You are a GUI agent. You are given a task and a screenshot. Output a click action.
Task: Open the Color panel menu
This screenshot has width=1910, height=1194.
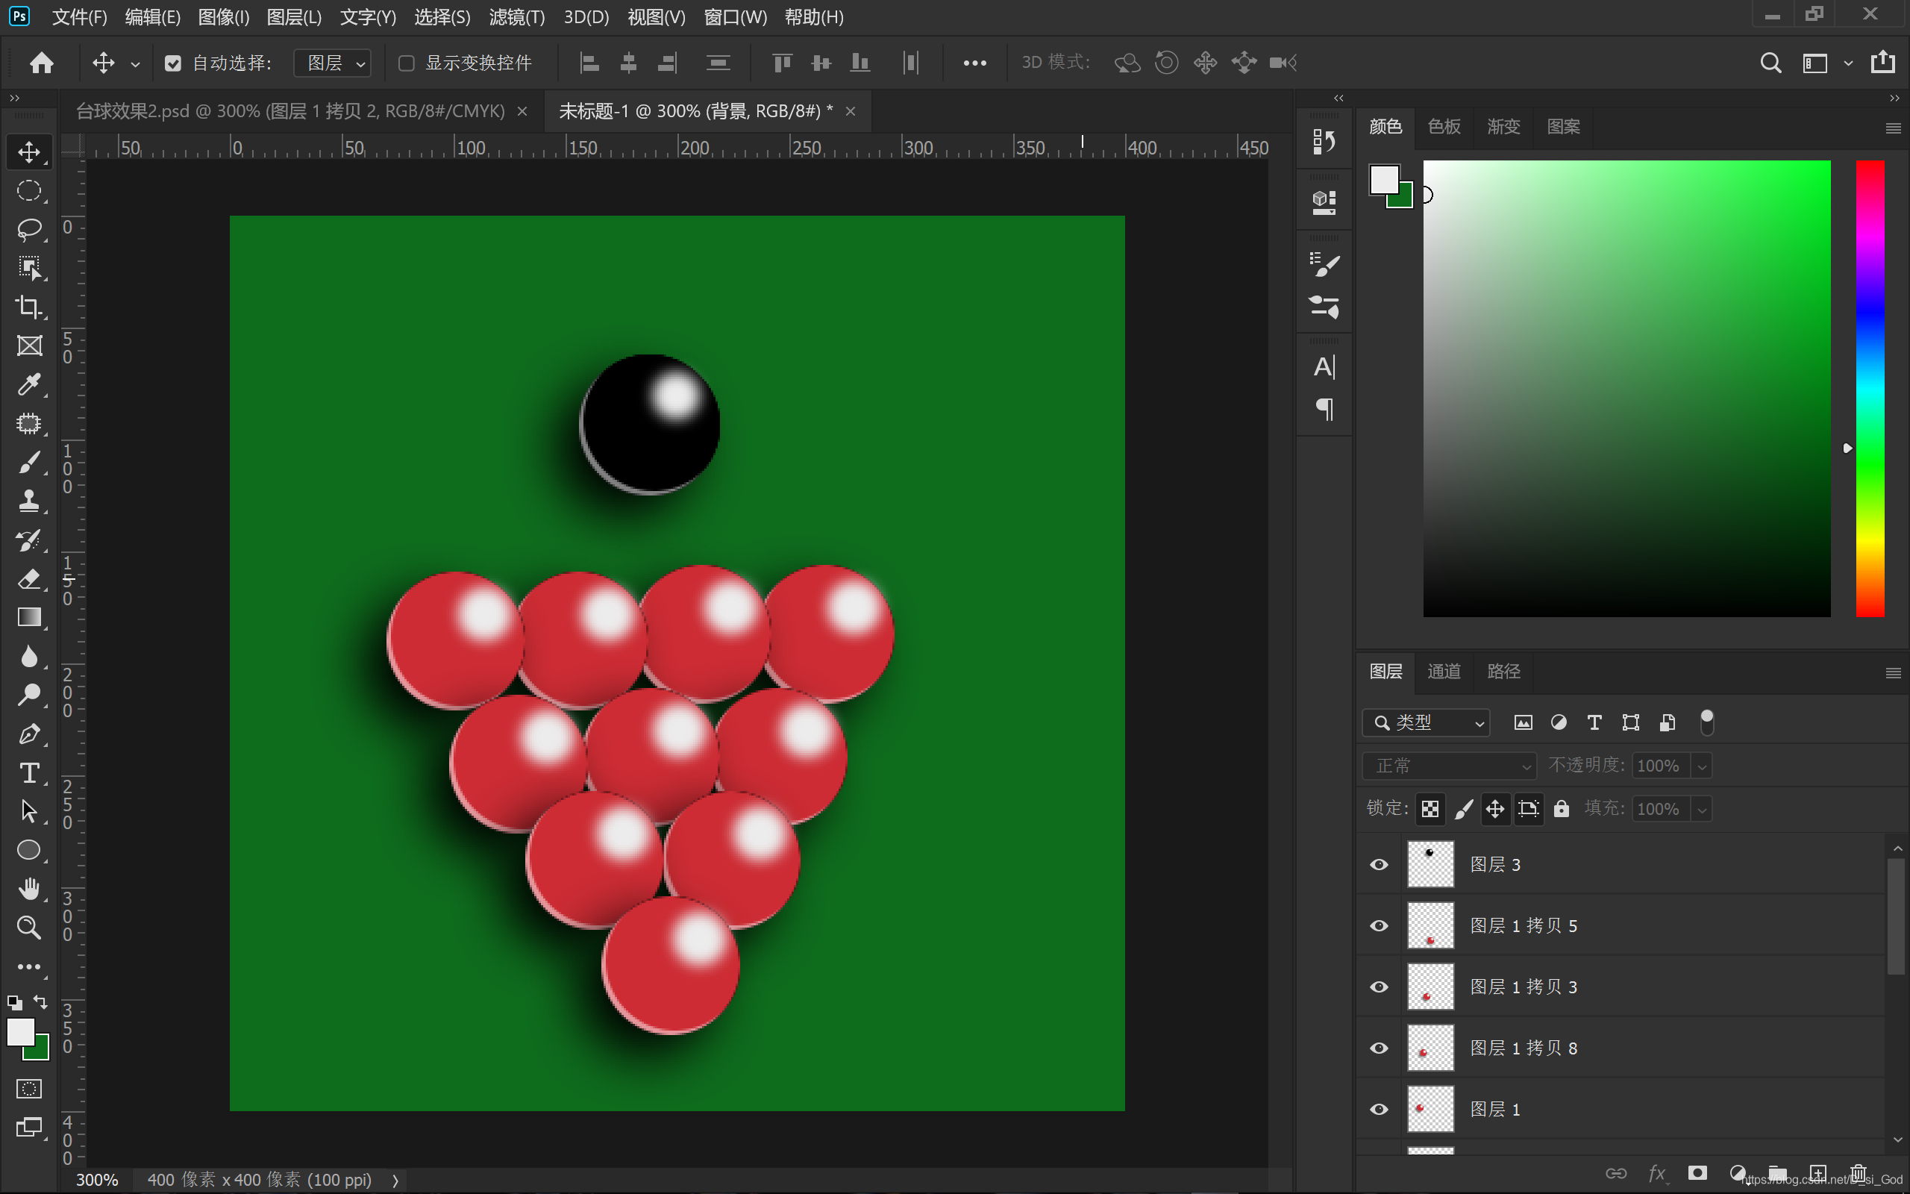click(1893, 128)
